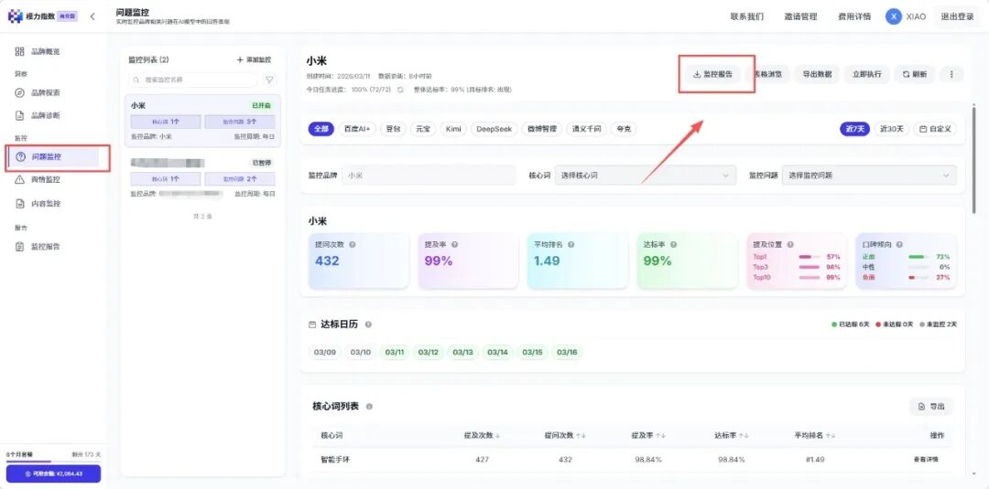Click 查看详情 for 智能手环 row

[x=925, y=460]
